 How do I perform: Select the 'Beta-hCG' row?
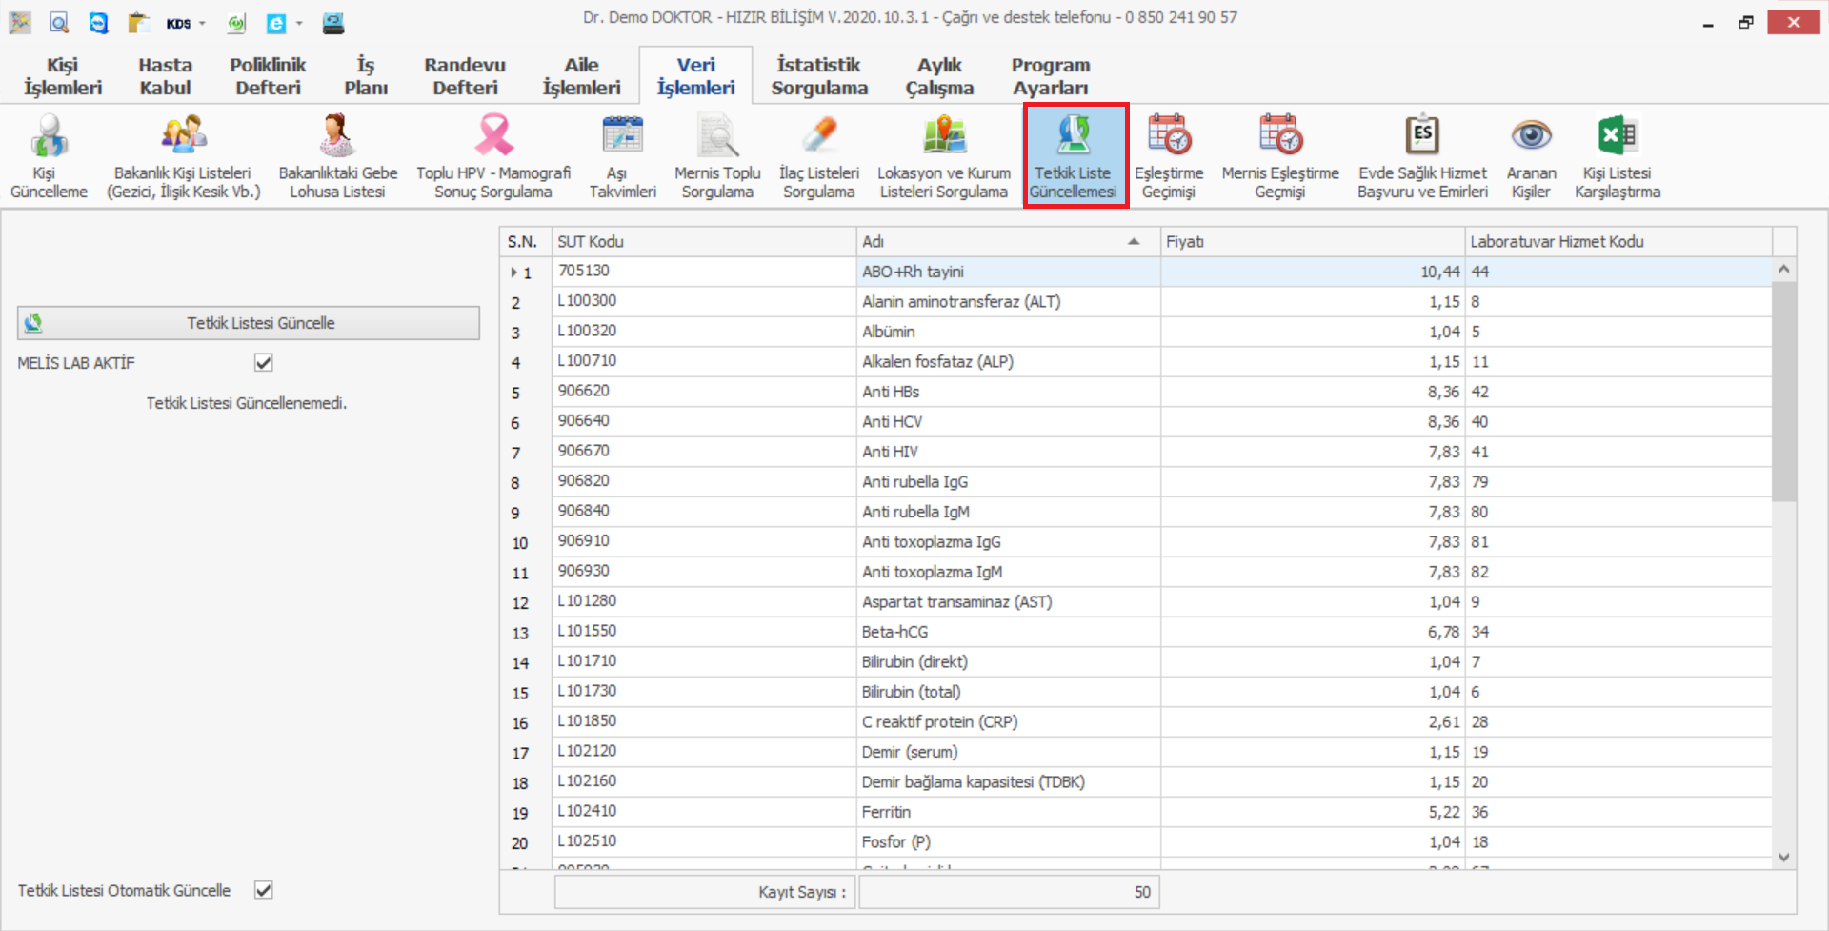(1136, 632)
